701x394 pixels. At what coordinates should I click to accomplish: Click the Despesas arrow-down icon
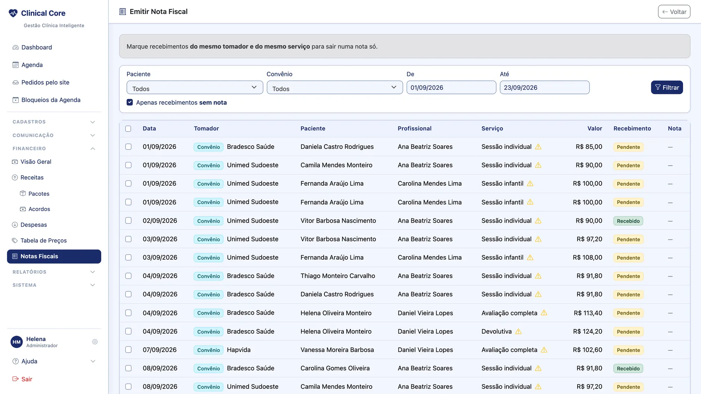click(x=15, y=225)
